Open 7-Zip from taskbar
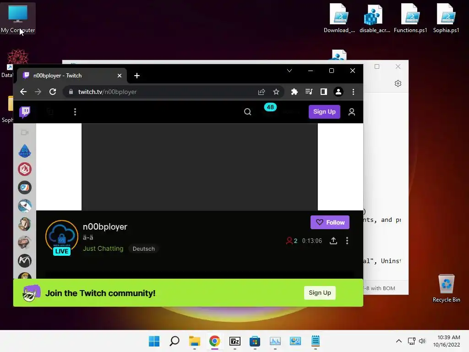 point(235,341)
